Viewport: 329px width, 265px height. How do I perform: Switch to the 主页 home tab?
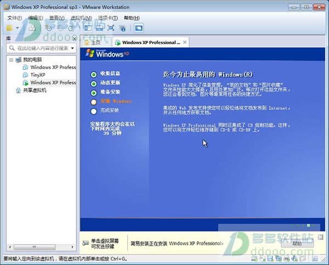coord(95,42)
